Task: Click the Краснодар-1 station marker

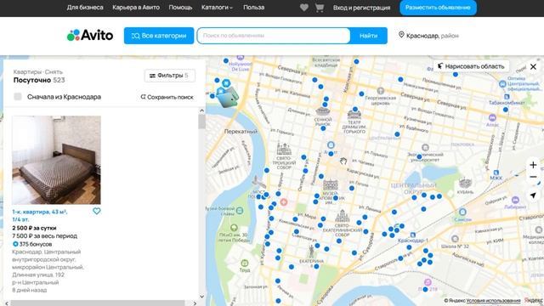Action: pos(413,235)
